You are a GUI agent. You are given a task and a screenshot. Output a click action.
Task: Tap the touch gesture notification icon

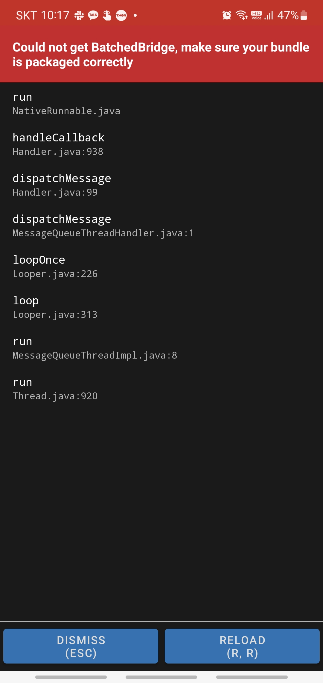click(x=107, y=15)
